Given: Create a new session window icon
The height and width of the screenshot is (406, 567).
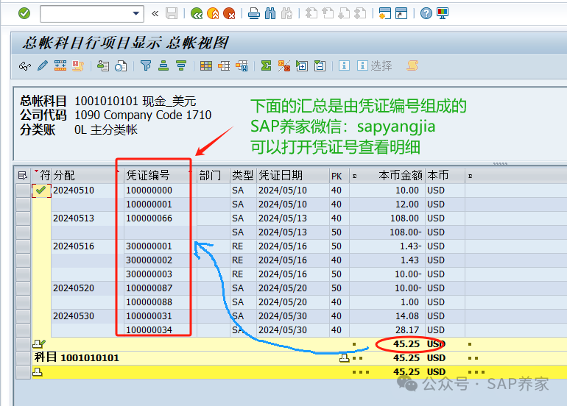Looking at the screenshot, I should pyautogui.click(x=384, y=14).
